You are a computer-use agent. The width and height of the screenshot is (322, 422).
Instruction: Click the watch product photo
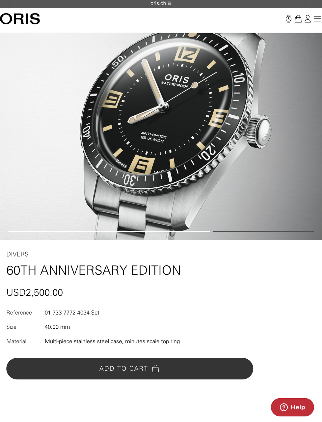[x=161, y=136]
